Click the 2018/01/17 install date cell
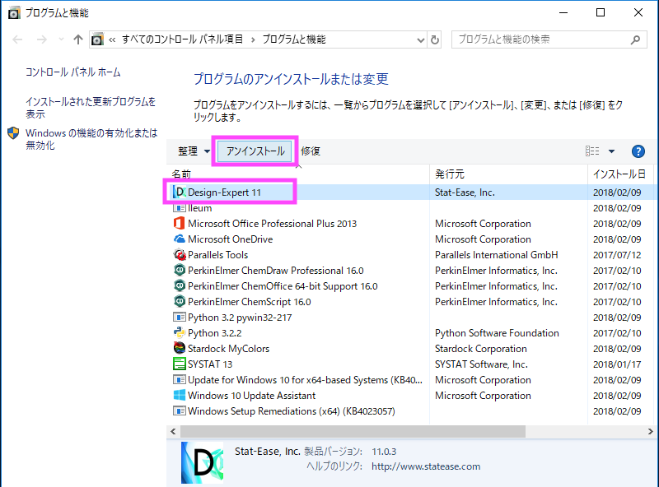Viewport: 659px width, 487px height. pos(617,364)
